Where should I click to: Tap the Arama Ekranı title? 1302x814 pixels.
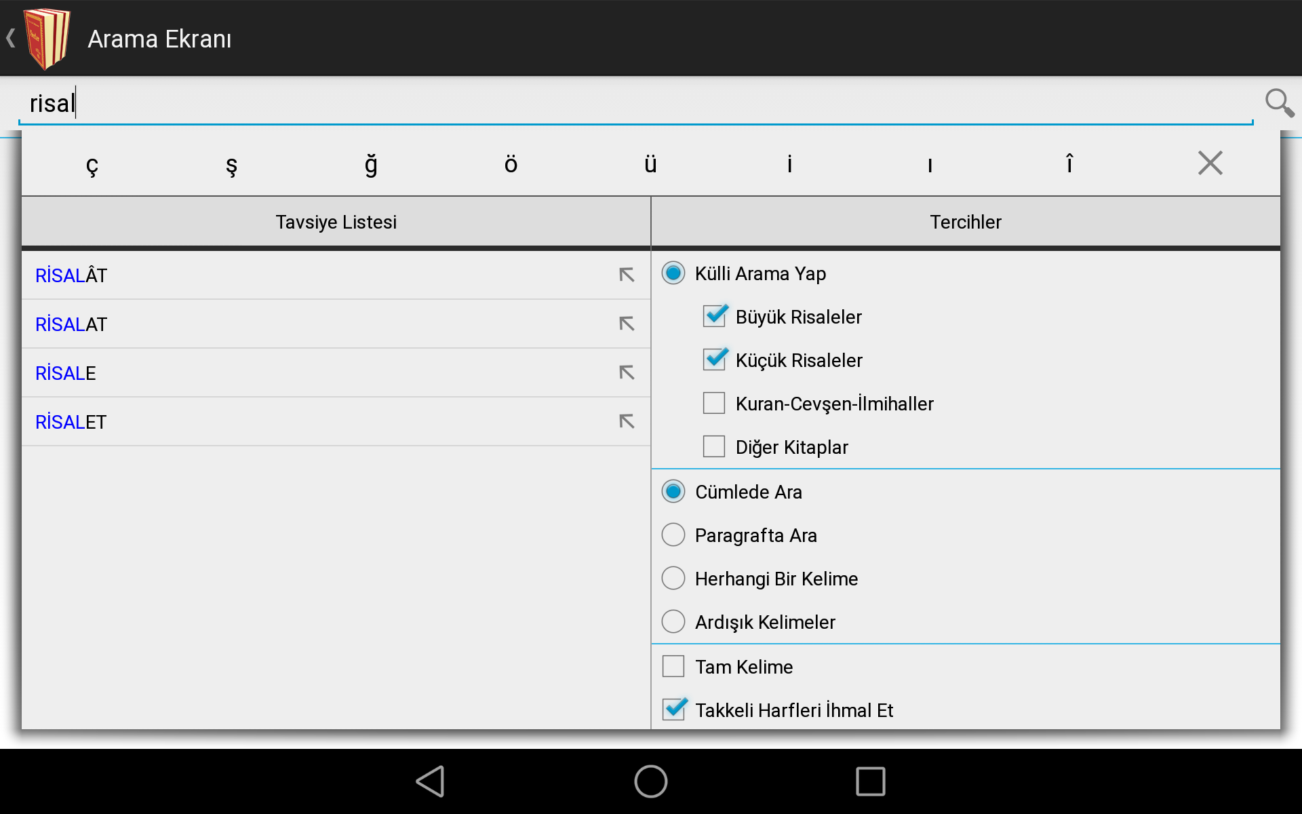pyautogui.click(x=159, y=39)
